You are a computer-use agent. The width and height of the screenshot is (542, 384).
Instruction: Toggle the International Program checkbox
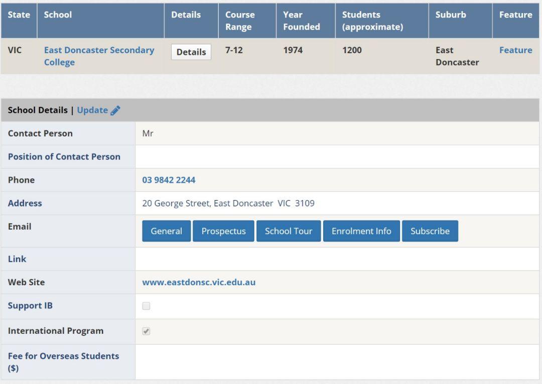[x=146, y=331]
